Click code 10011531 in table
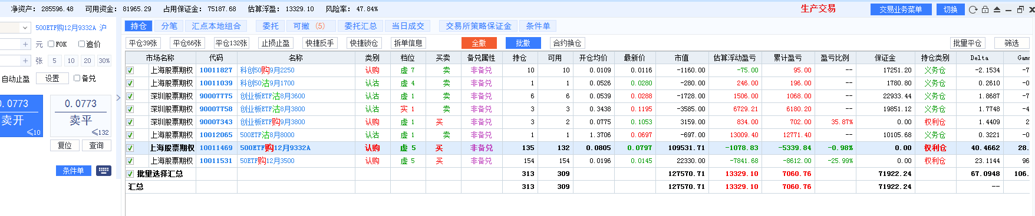This screenshot has width=1035, height=216. coord(216,161)
